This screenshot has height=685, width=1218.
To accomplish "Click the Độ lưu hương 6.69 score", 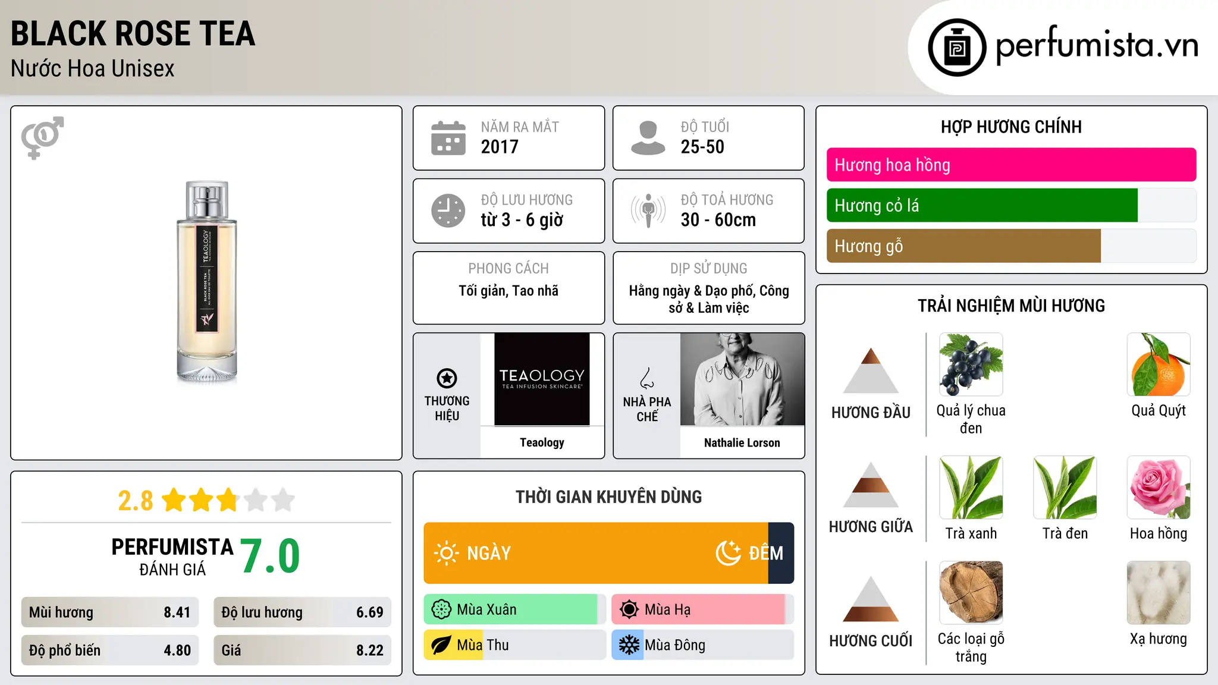I will pos(303,612).
